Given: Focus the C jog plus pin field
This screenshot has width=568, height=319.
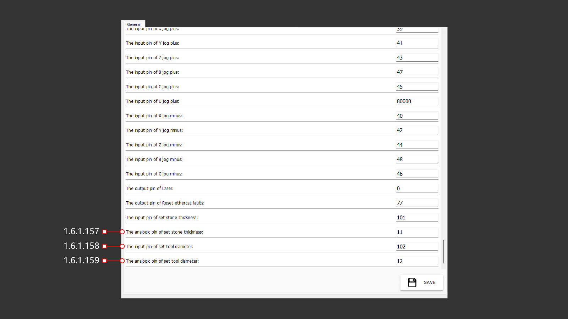Looking at the screenshot, I should (x=416, y=87).
